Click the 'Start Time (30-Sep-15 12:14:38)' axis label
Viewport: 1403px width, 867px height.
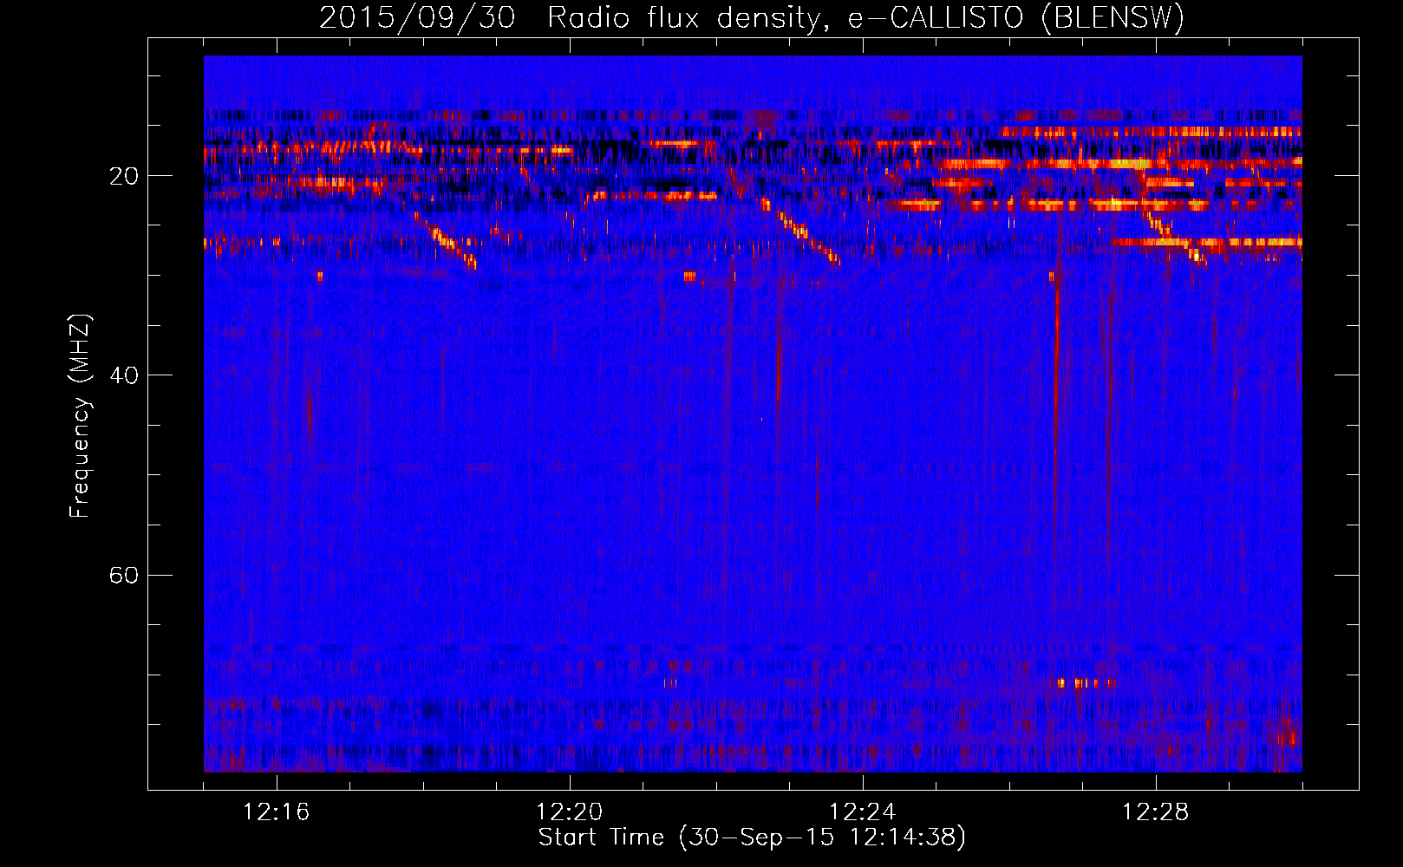752,838
